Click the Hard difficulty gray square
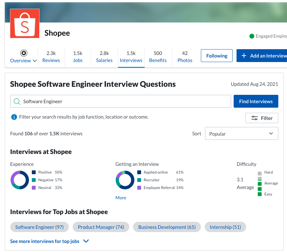The width and height of the screenshot is (287, 252). (x=260, y=174)
